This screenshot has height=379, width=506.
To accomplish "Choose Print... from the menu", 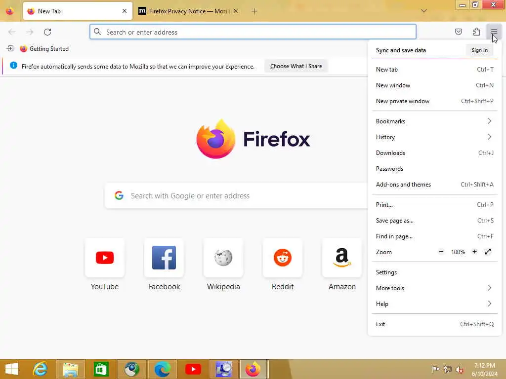I will (435, 205).
